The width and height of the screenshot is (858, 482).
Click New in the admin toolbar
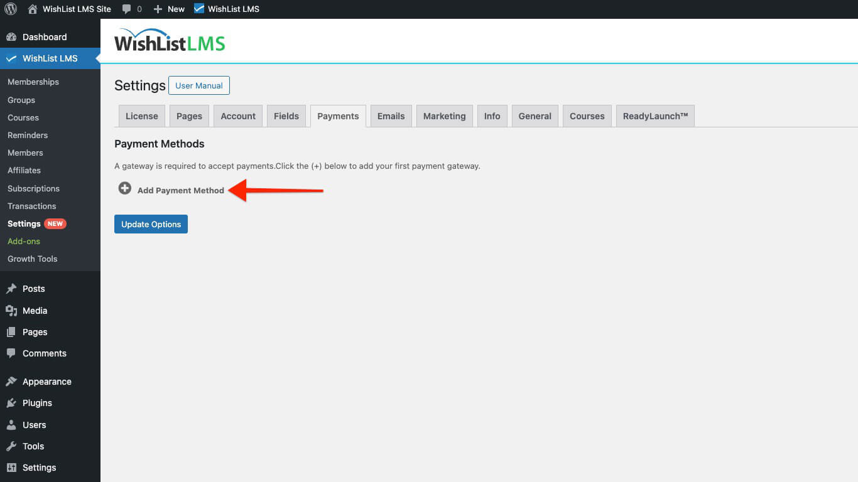[x=169, y=9]
